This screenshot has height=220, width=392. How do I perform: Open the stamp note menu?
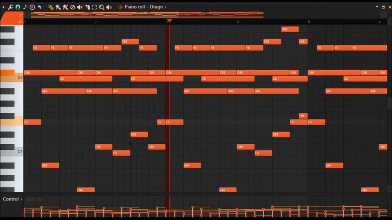(x=25, y=7)
